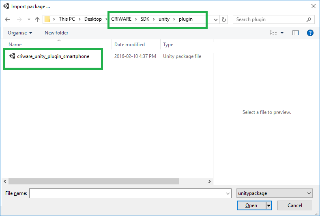Screen dimensions: 320x216
Task: Click the Cancel button
Action: [295, 205]
